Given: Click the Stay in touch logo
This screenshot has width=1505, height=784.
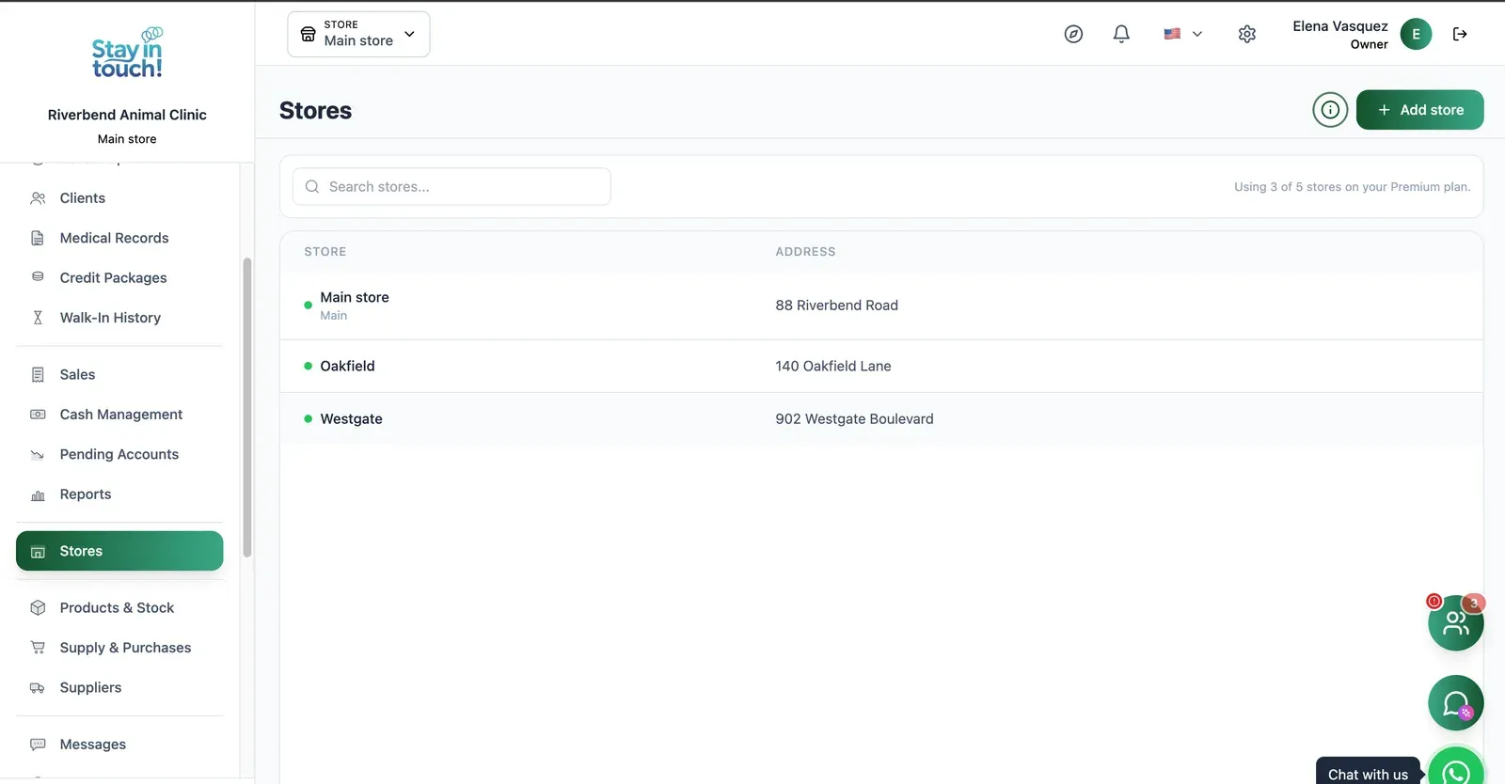Looking at the screenshot, I should (x=127, y=54).
